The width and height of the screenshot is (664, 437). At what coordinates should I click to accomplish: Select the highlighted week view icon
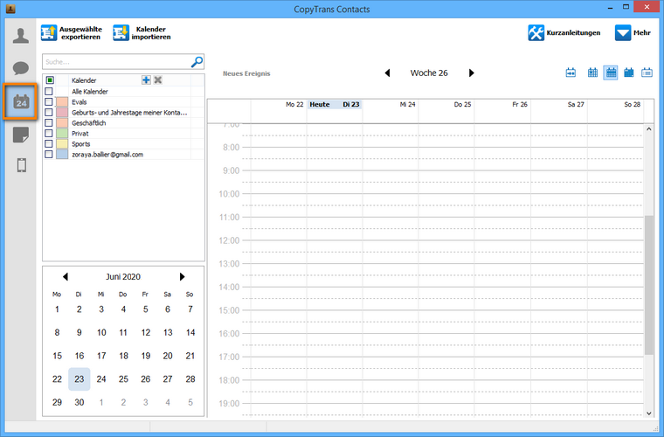[611, 73]
